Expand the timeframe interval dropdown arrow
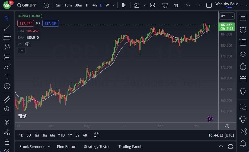 (113, 5)
